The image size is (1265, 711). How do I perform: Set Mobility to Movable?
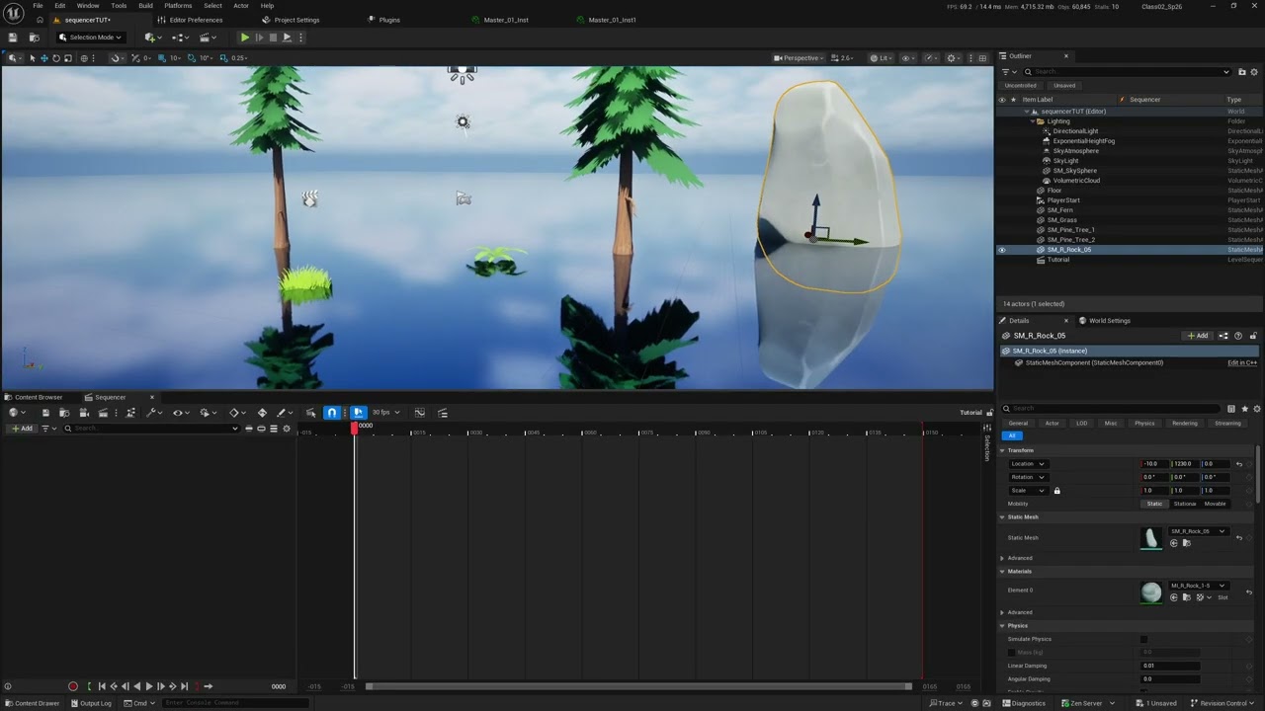click(1215, 504)
